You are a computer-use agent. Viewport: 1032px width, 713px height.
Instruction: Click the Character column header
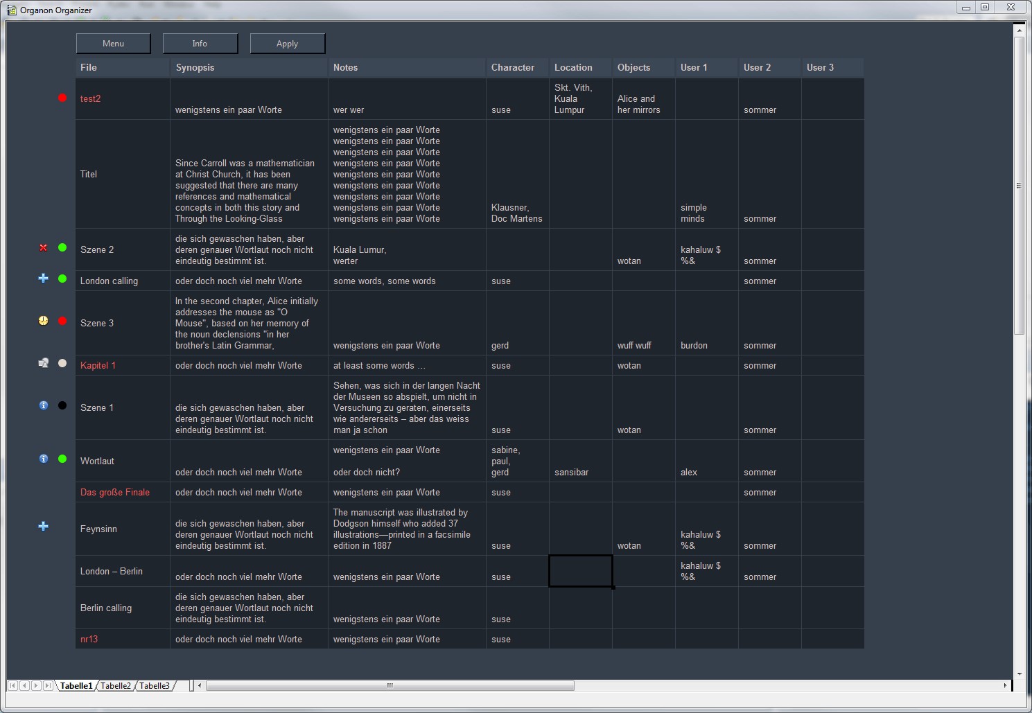pyautogui.click(x=518, y=68)
